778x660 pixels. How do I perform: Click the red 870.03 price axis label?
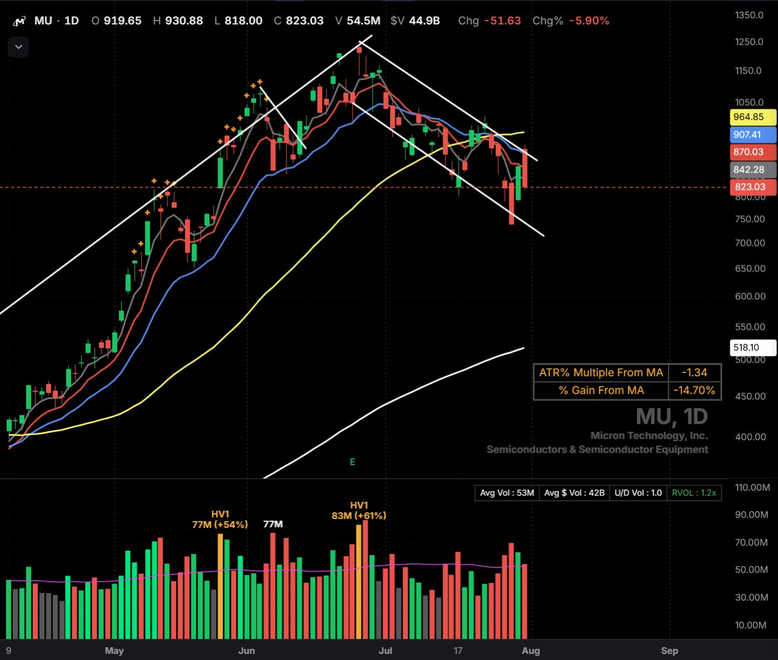753,152
